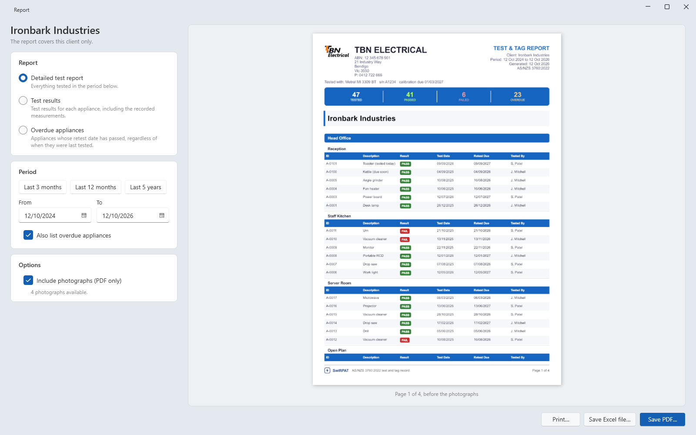Set period to Last 5 years
The height and width of the screenshot is (435, 696).
[146, 187]
